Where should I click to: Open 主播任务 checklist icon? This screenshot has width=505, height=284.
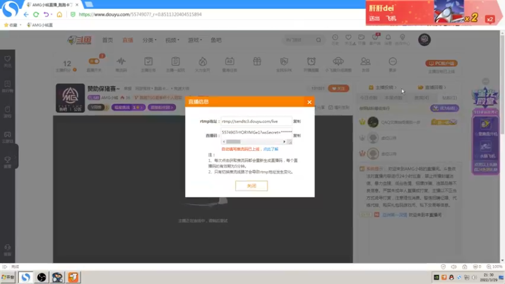coord(148,61)
